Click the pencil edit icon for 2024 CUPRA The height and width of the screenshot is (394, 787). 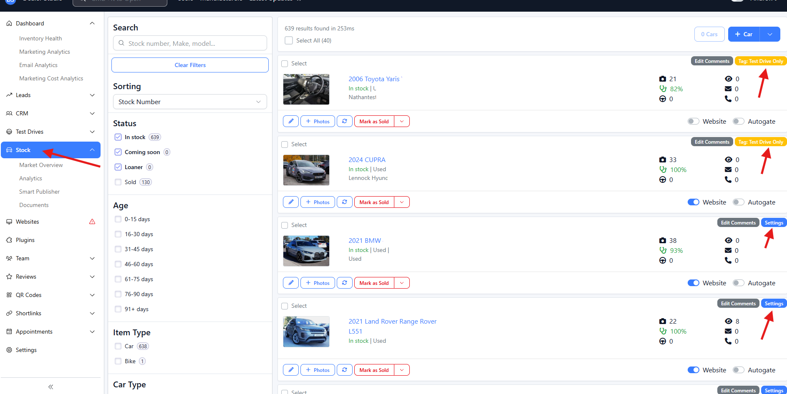pyautogui.click(x=291, y=202)
